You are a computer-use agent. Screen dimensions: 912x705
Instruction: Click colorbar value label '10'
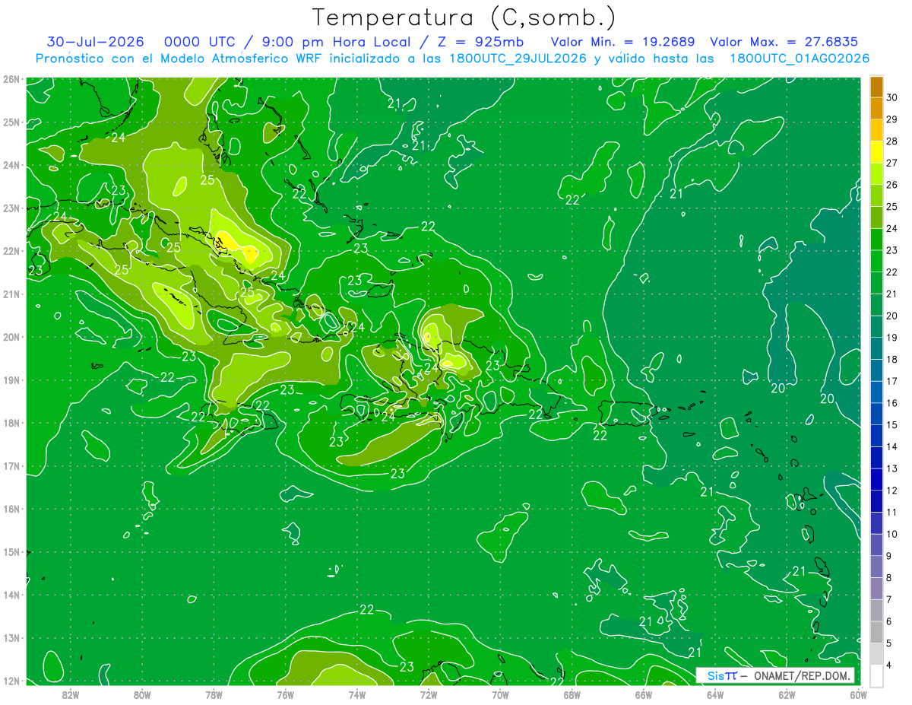pyautogui.click(x=892, y=534)
